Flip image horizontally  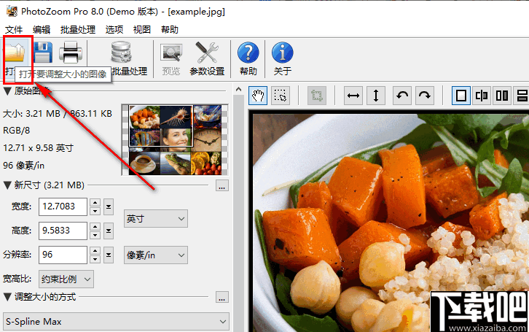tap(353, 96)
